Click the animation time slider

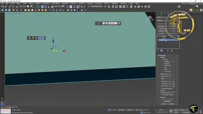pos(9,107)
